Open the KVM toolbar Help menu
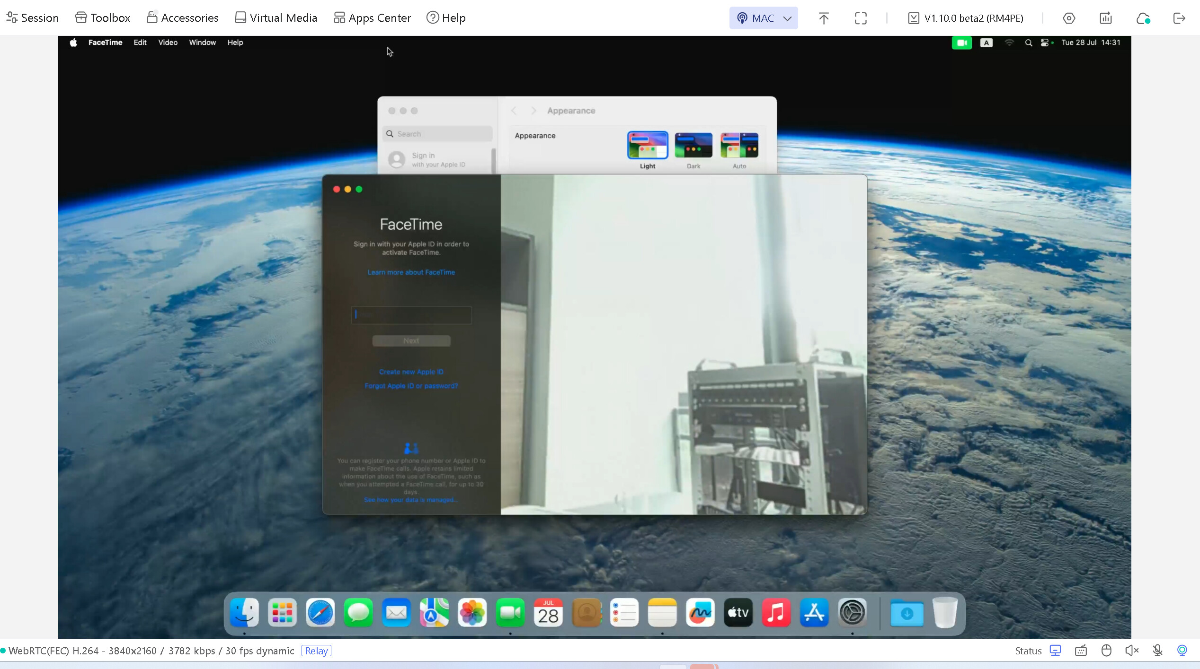Image resolution: width=1200 pixels, height=669 pixels. [446, 18]
